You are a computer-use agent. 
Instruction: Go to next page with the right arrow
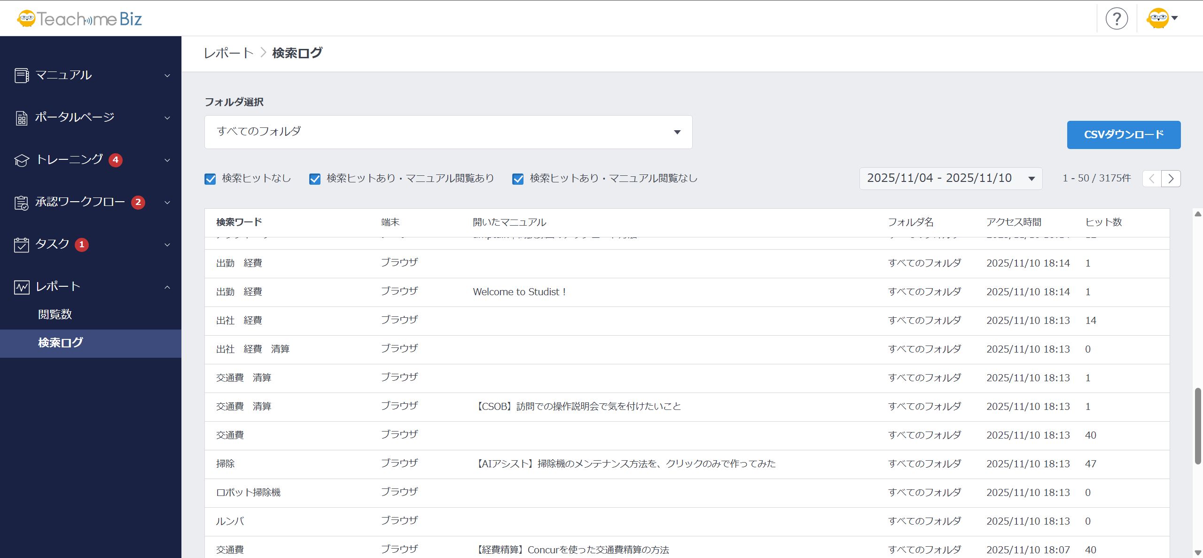click(1171, 178)
